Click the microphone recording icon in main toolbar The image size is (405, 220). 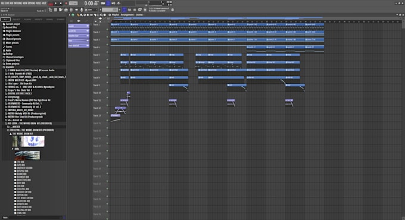(82, 10)
